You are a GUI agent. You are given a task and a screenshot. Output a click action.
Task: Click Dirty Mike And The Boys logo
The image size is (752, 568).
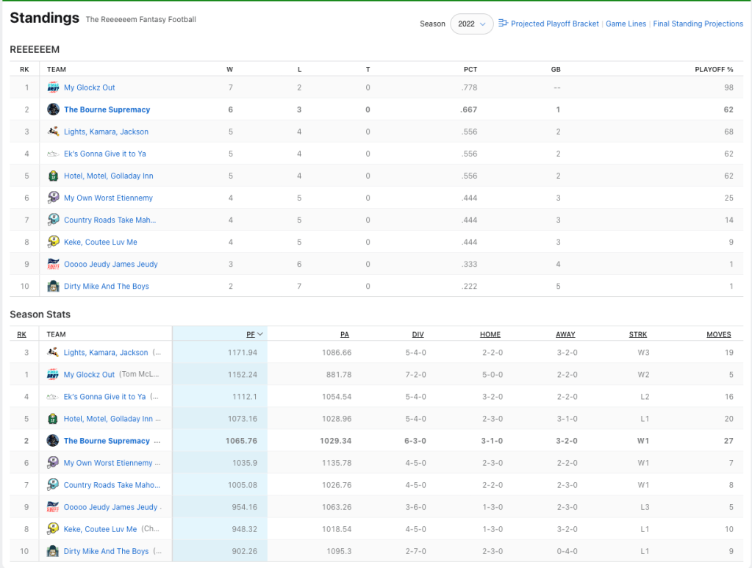(53, 286)
